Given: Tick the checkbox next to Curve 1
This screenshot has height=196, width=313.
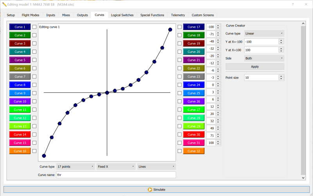Looking at the screenshot, I should (34, 27).
